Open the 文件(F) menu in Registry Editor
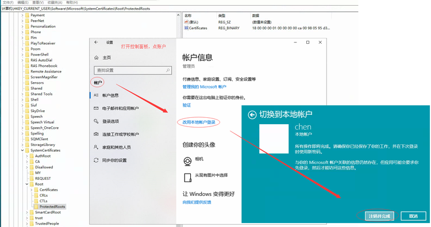Viewport: 431px width, 227px height. click(x=8, y=2)
